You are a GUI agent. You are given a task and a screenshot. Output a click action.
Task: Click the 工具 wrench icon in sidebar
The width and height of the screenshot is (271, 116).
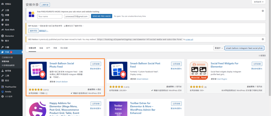[x=2, y=76]
